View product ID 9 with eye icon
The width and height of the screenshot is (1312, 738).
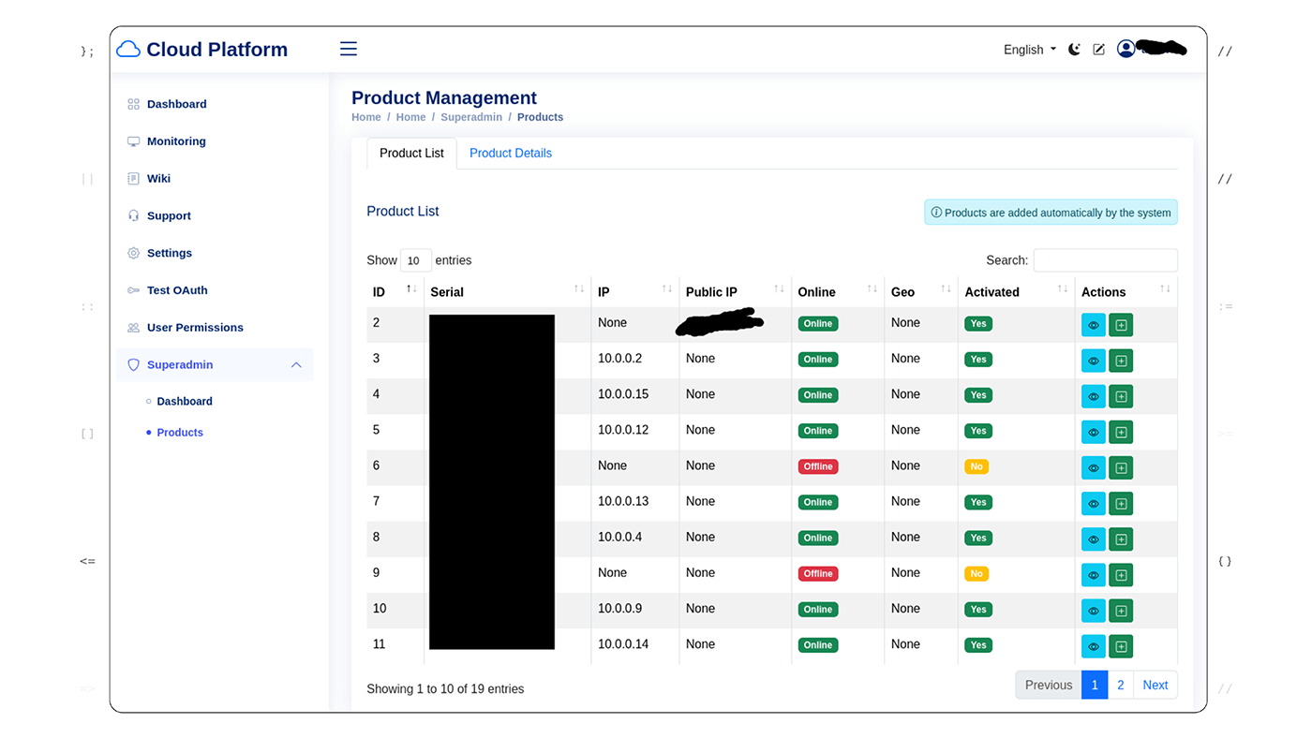tap(1094, 575)
